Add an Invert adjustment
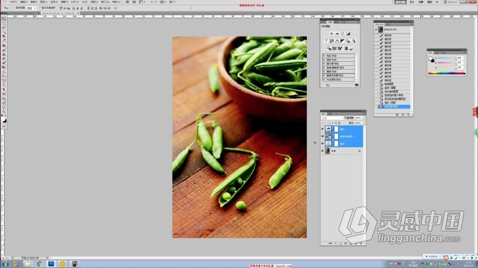 tap(329, 48)
